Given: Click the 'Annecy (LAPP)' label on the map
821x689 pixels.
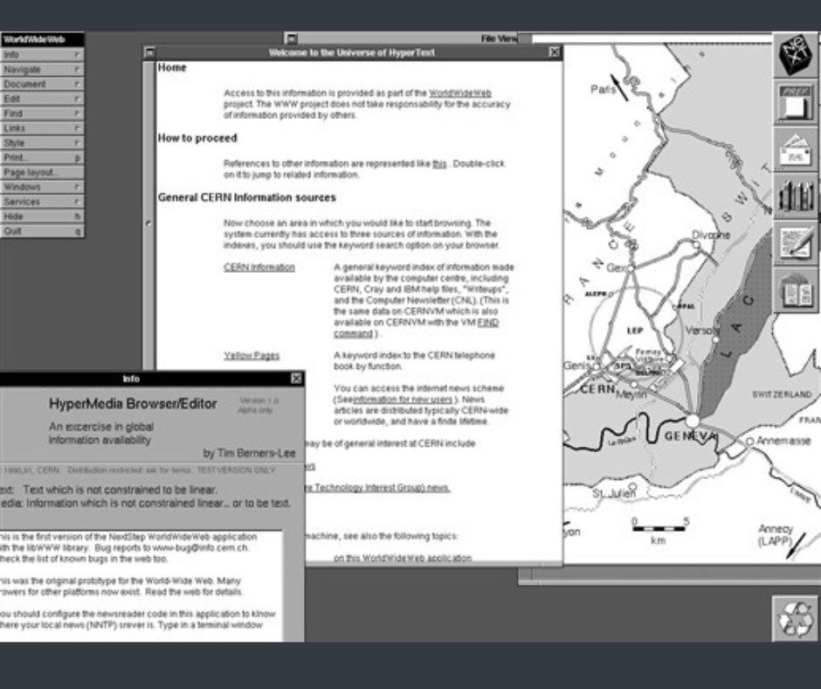Looking at the screenshot, I should 776,534.
